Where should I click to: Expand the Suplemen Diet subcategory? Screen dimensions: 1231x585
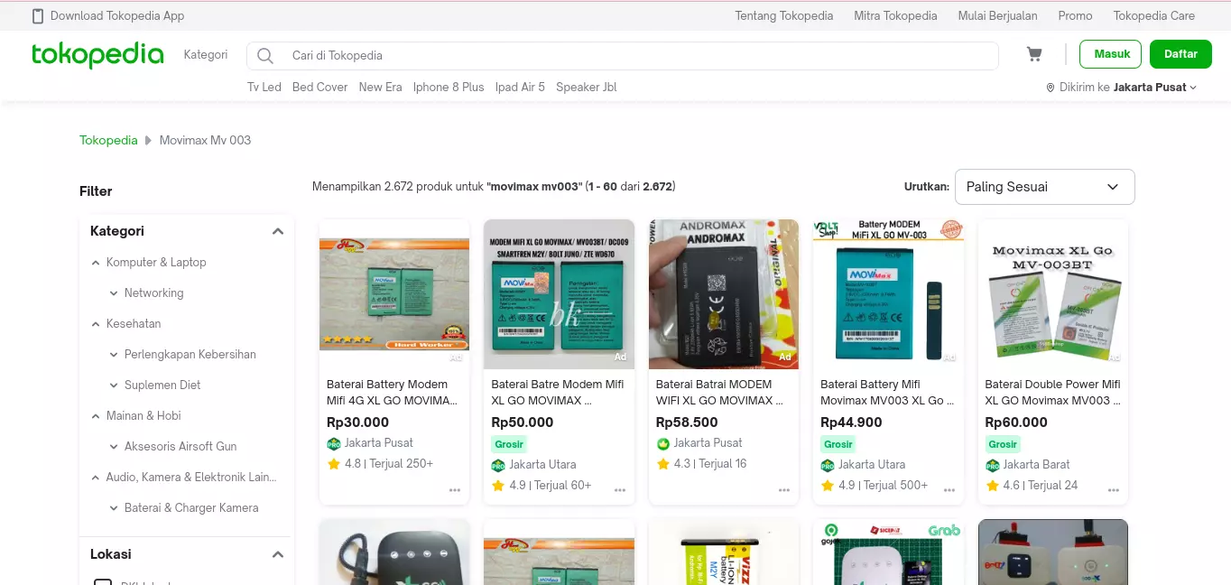pyautogui.click(x=114, y=385)
